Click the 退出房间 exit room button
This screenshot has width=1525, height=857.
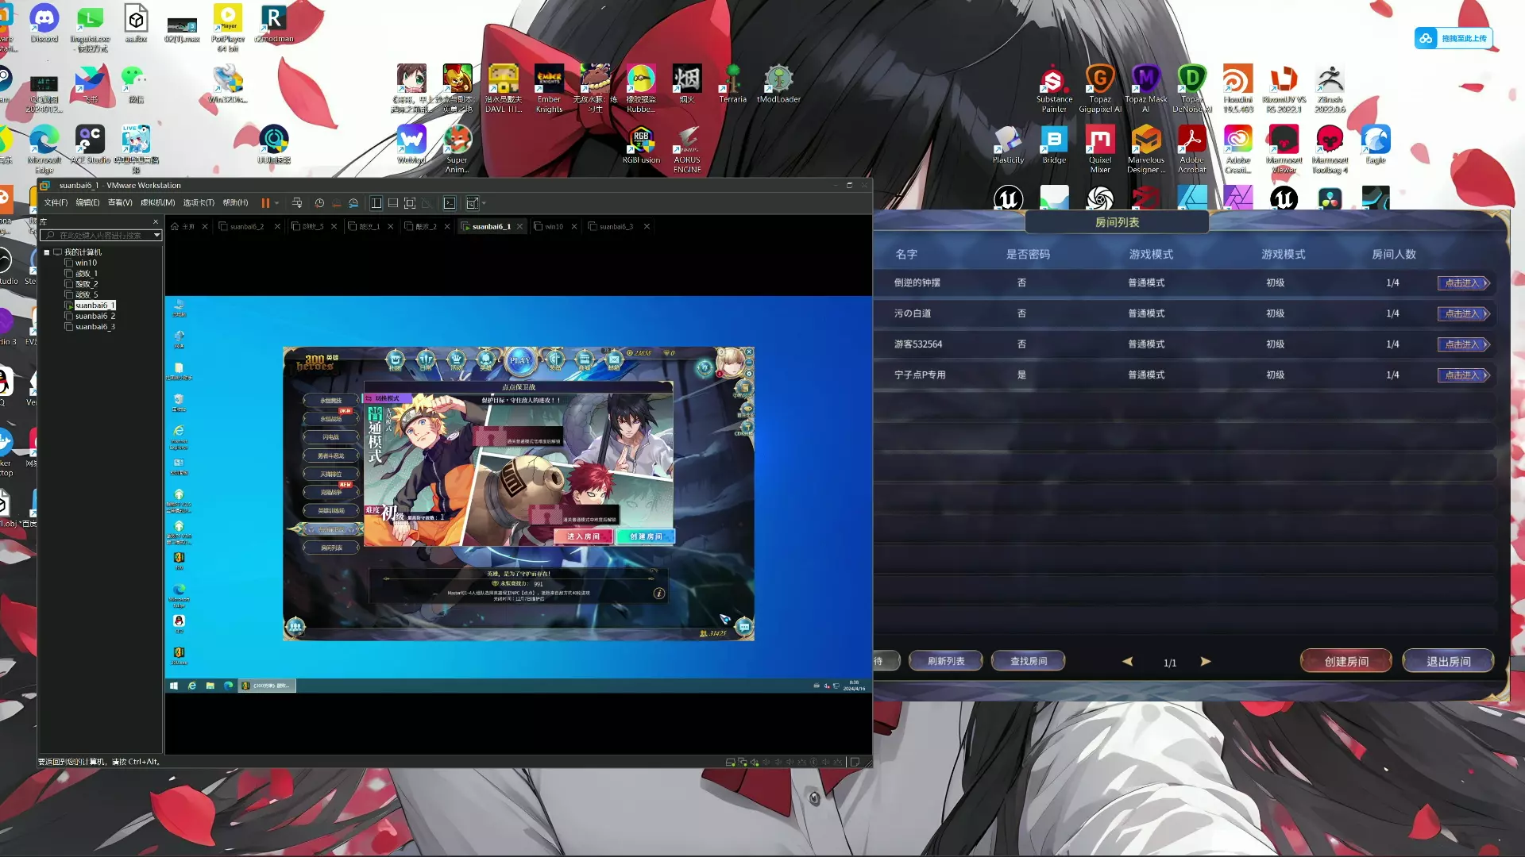pyautogui.click(x=1448, y=661)
